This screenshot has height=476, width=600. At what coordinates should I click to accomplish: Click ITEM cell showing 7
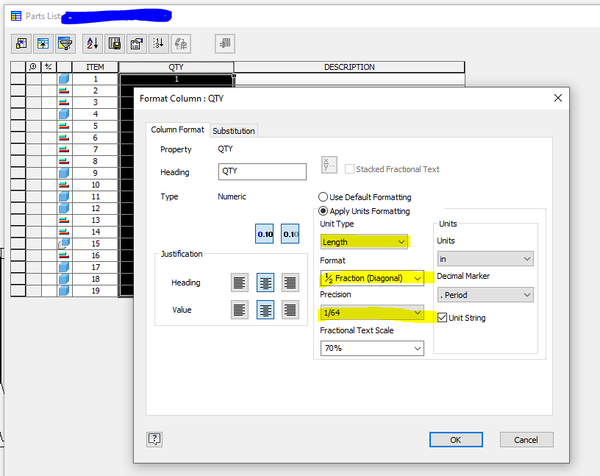coord(95,149)
